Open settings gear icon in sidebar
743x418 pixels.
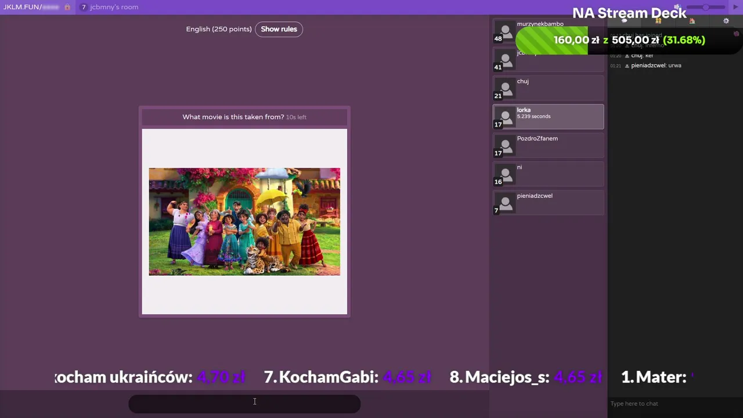(726, 21)
